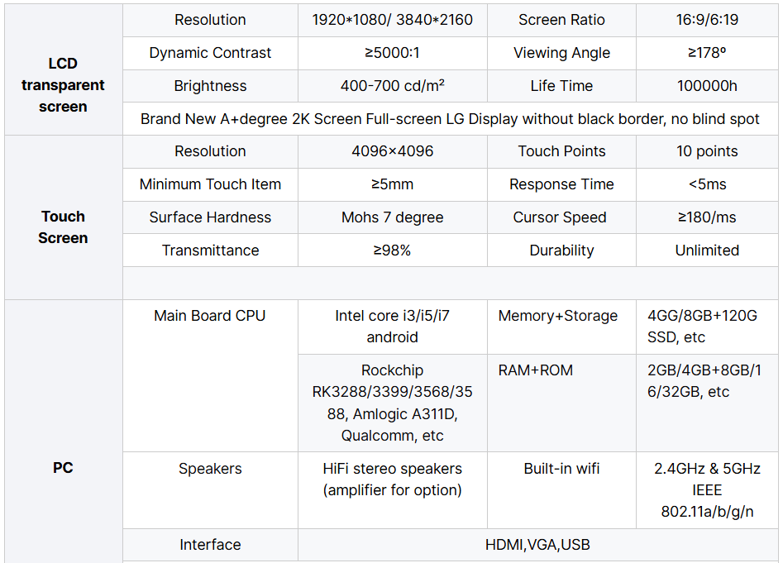
Task: Click the Screen Ratio label cell
Action: coord(561,20)
